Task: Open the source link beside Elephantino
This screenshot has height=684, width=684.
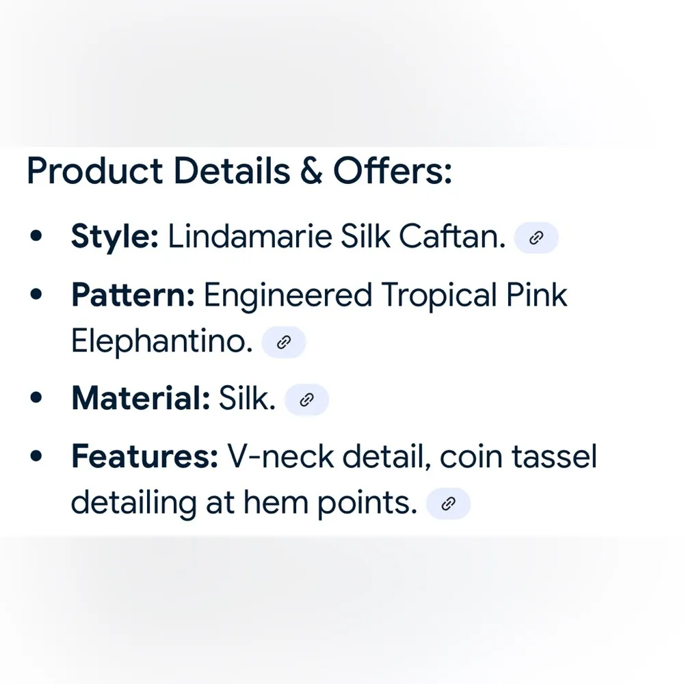Action: click(284, 343)
